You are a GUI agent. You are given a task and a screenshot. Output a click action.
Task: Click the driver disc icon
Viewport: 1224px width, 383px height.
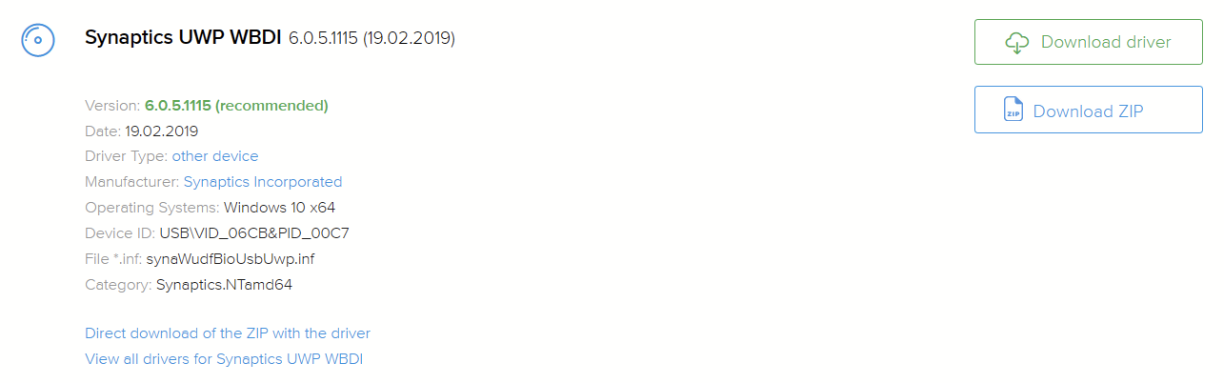click(x=38, y=40)
